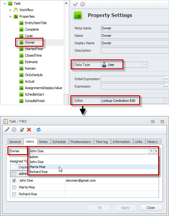Click the green StartedTime property icon
Viewport: 169px width, 216px height.
click(21, 49)
